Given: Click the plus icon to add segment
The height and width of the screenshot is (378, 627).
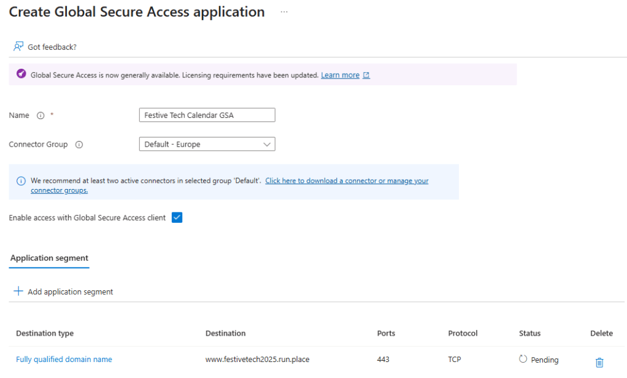Looking at the screenshot, I should pos(18,291).
